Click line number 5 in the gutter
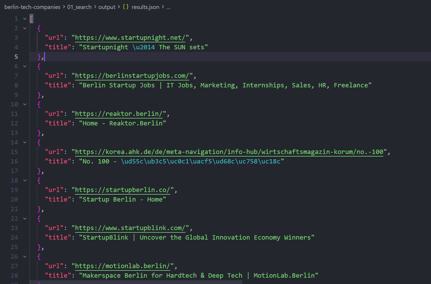 click(x=16, y=57)
